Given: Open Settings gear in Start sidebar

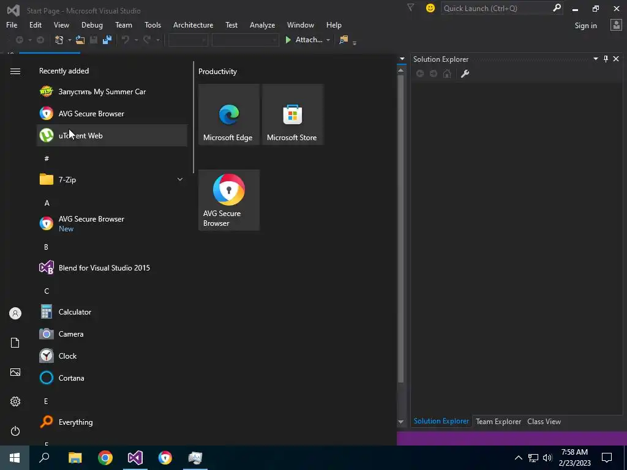Looking at the screenshot, I should (x=15, y=401).
